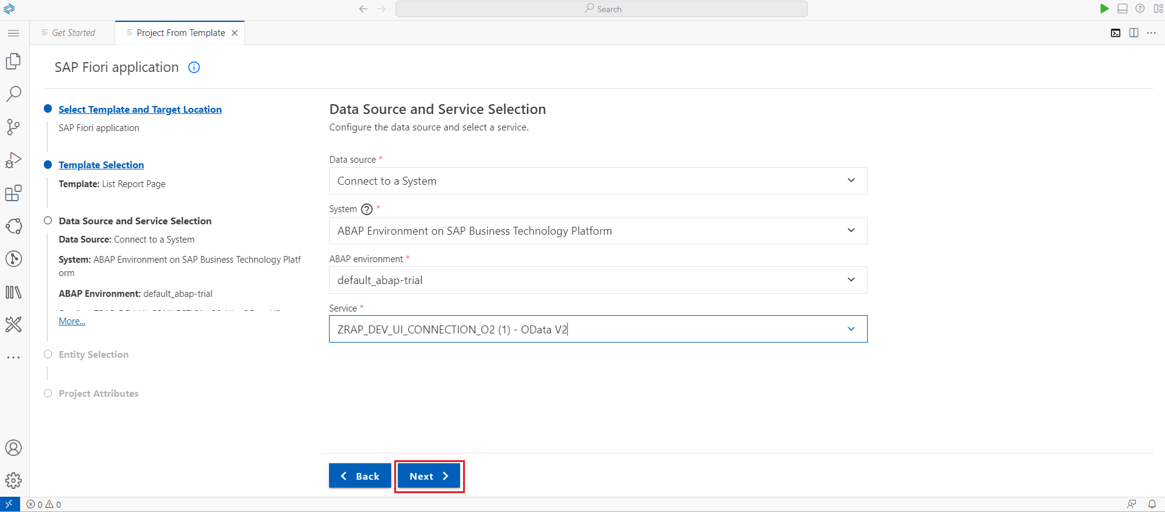This screenshot has height=512, width=1165.
Task: Open the Extensions view
Action: (x=13, y=193)
